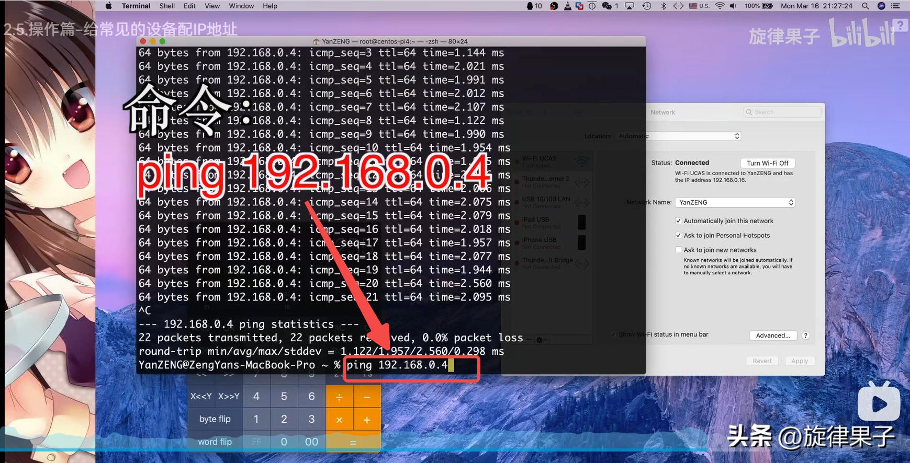Click calculator digit 5
The width and height of the screenshot is (910, 463).
pos(284,397)
